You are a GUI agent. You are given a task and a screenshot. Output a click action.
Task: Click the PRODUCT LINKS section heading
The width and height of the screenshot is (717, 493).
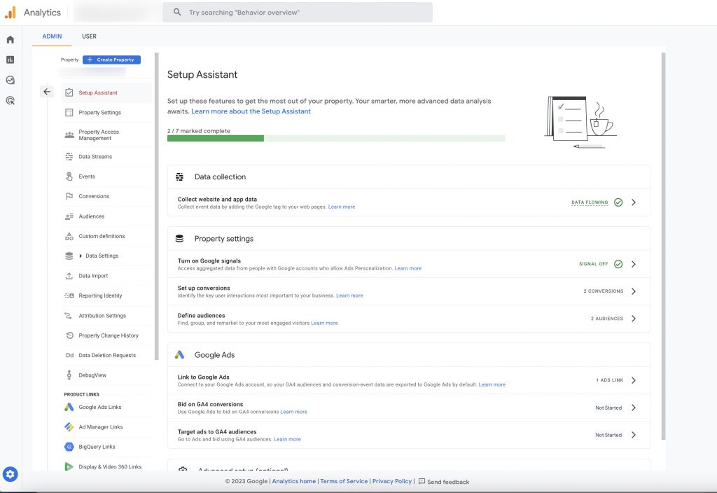(81, 394)
